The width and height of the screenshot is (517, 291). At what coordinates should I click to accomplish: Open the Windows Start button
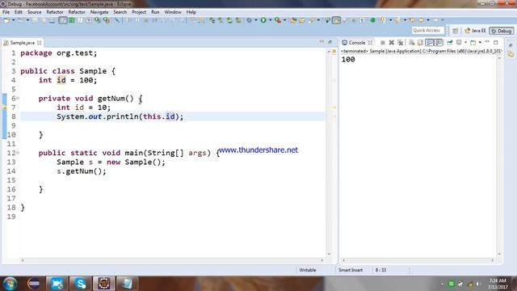point(10,284)
